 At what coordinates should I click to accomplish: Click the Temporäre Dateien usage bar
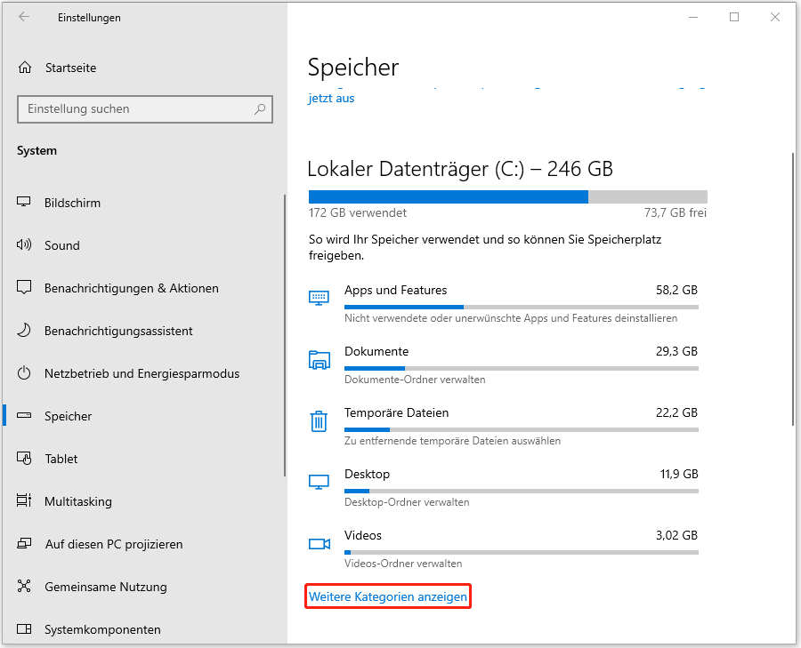(521, 429)
